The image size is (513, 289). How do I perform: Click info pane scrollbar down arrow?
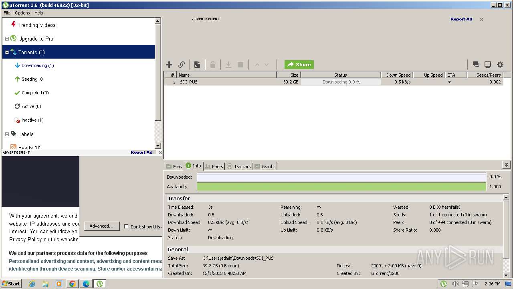pyautogui.click(x=506, y=275)
